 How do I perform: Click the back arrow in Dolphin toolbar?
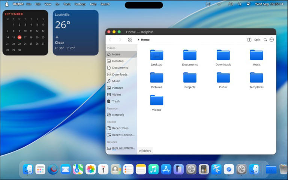pos(110,40)
